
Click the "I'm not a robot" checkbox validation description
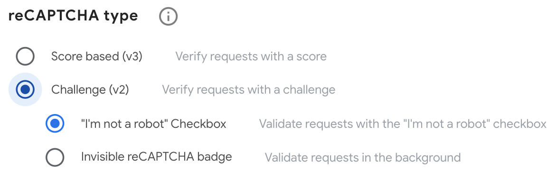click(x=403, y=124)
